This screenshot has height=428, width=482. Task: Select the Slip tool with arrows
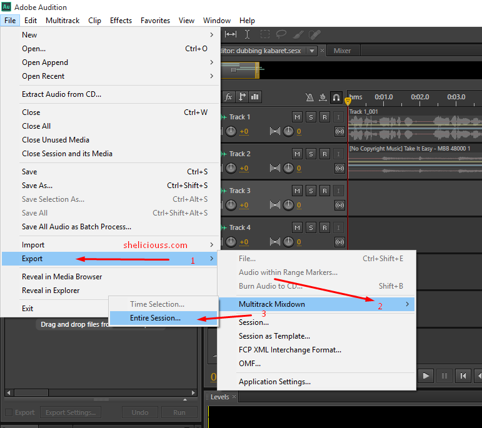231,34
